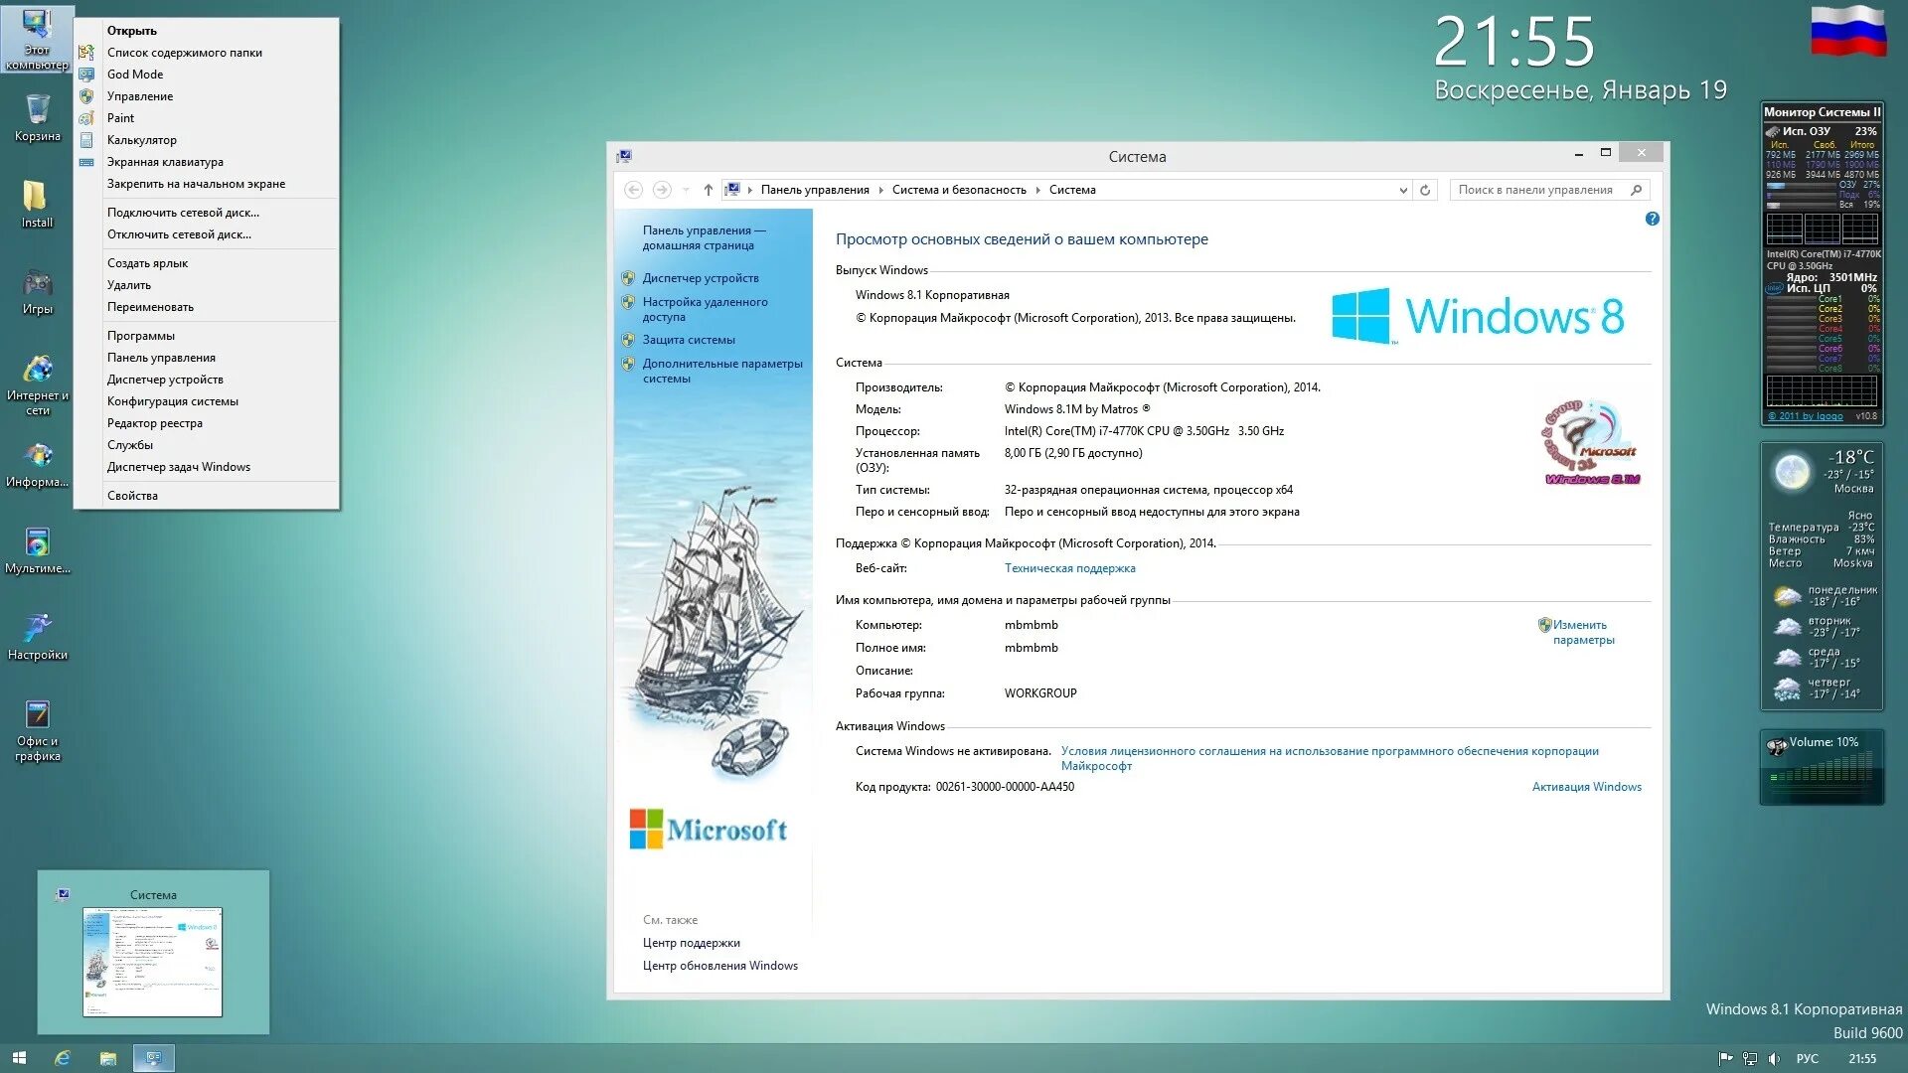Click the back arrow in Система window
This screenshot has height=1073, width=1908.
pos(633,190)
